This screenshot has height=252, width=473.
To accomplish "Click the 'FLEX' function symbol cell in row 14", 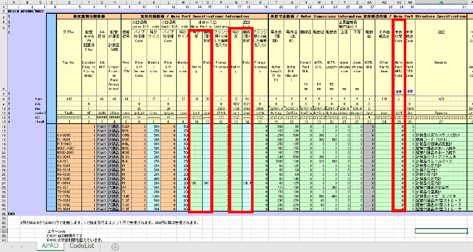I will [x=126, y=126].
